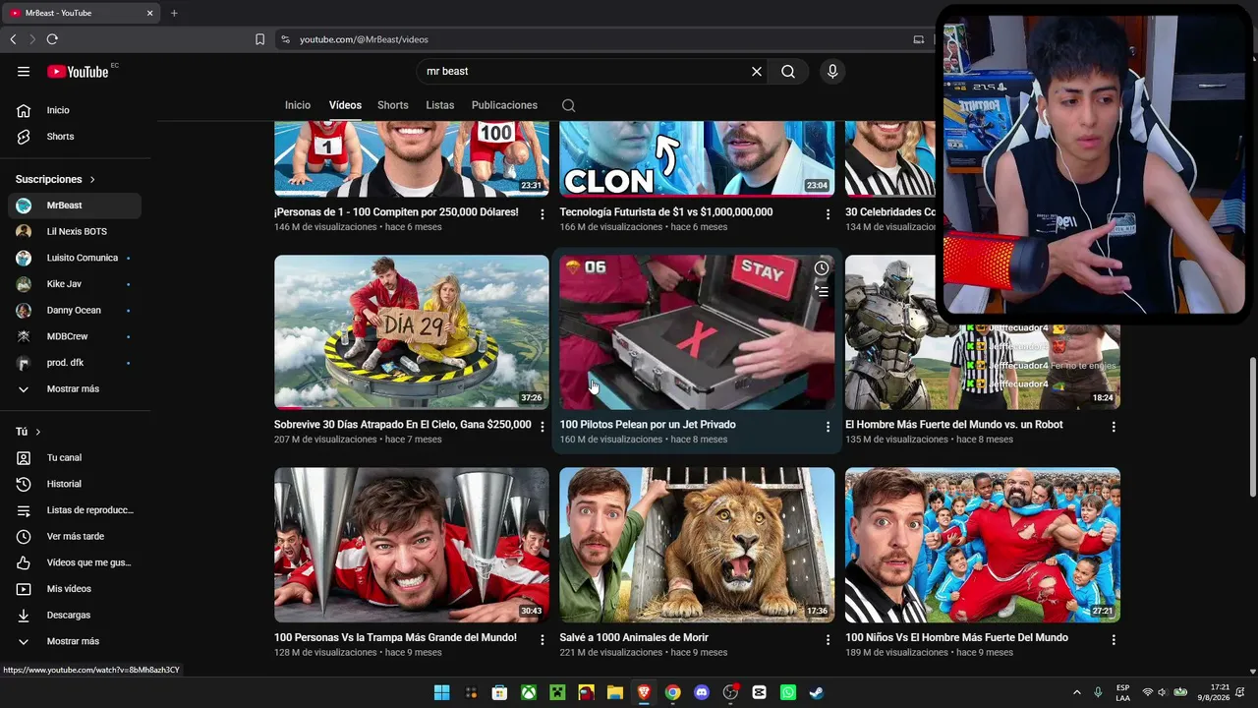Viewport: 1258px width, 708px height.
Task: Click the search magnifier button
Action: 788,71
